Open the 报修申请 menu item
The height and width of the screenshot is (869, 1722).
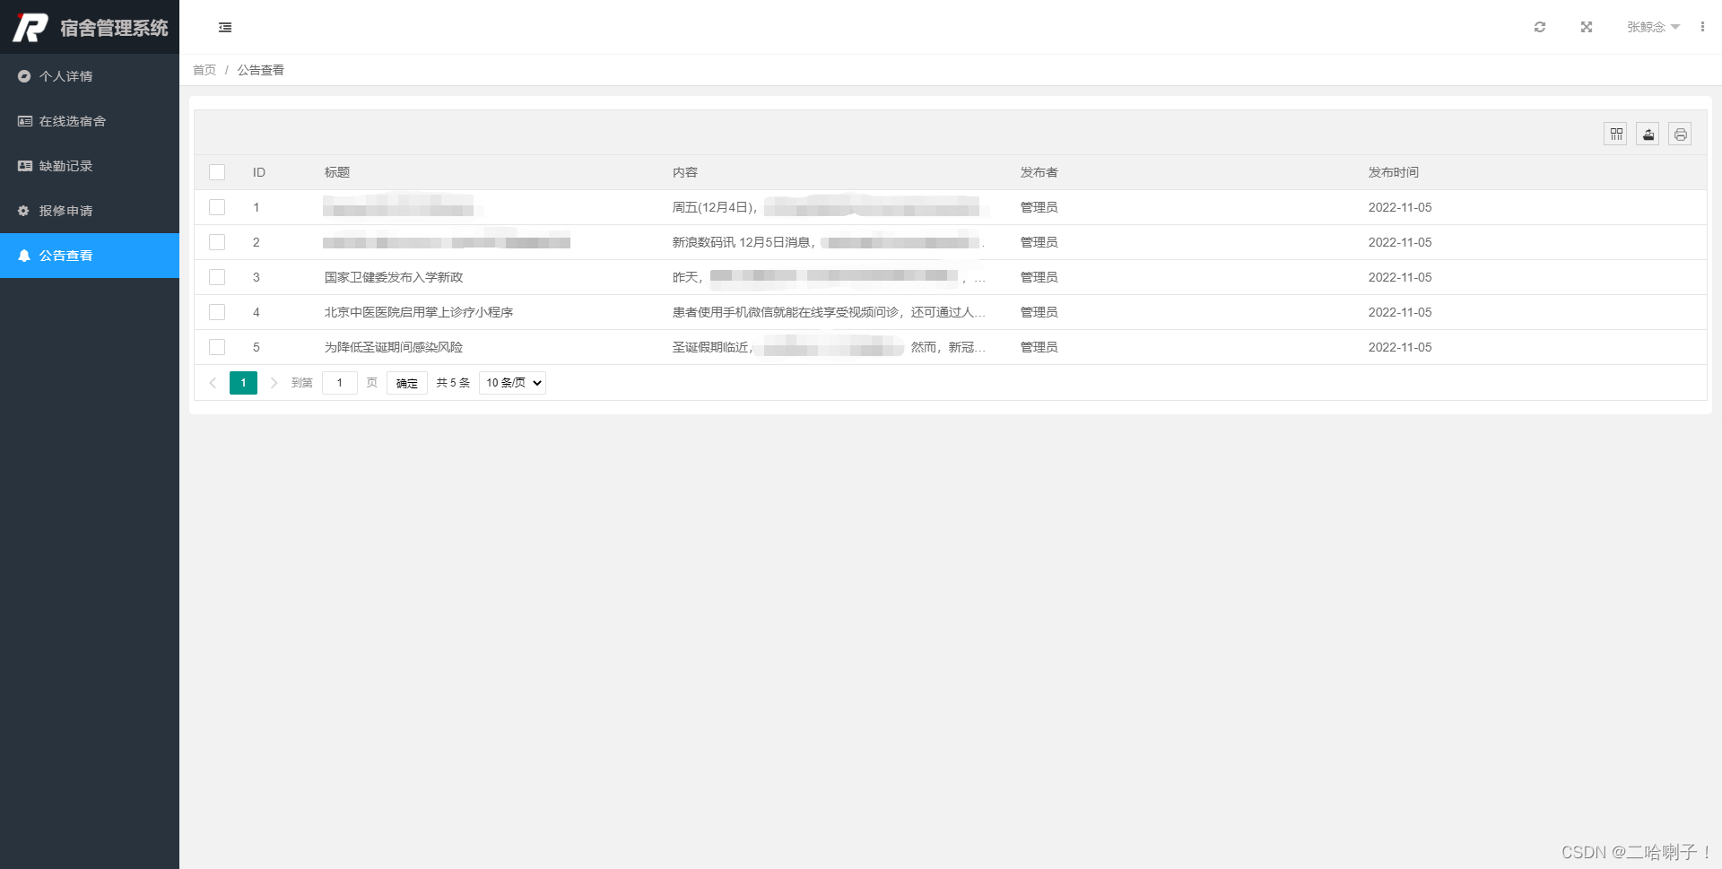coord(90,211)
